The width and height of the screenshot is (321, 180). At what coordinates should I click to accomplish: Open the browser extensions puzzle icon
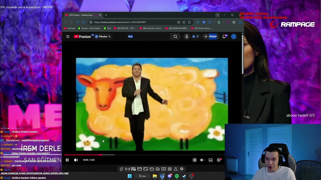point(210,22)
